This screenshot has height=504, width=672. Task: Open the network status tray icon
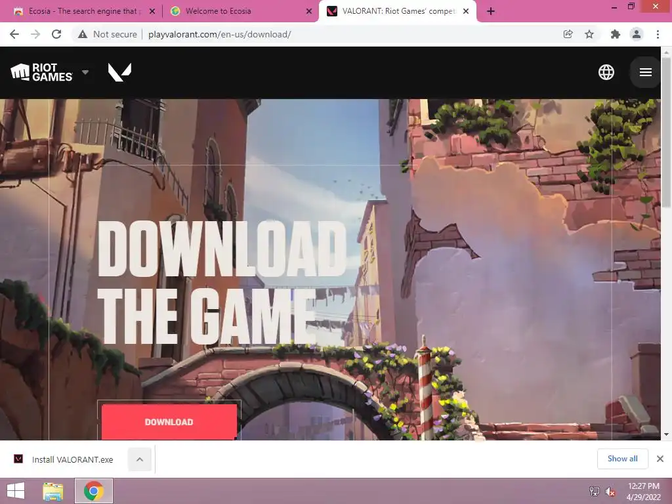tap(594, 491)
